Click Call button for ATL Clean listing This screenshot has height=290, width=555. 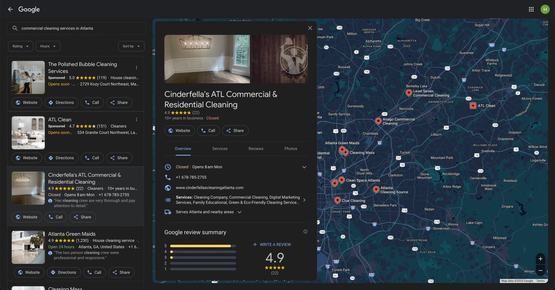pos(92,158)
